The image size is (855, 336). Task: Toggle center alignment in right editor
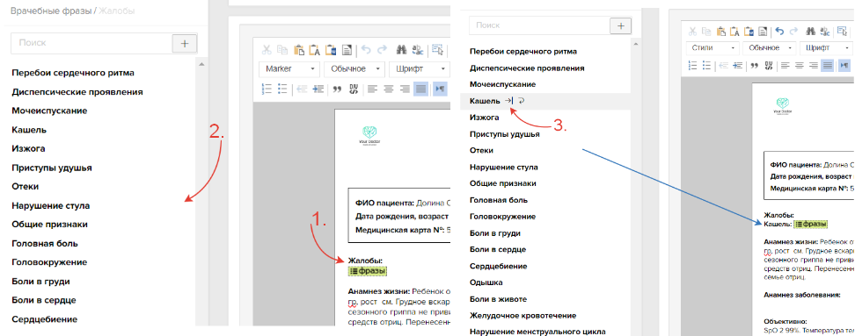click(x=800, y=65)
